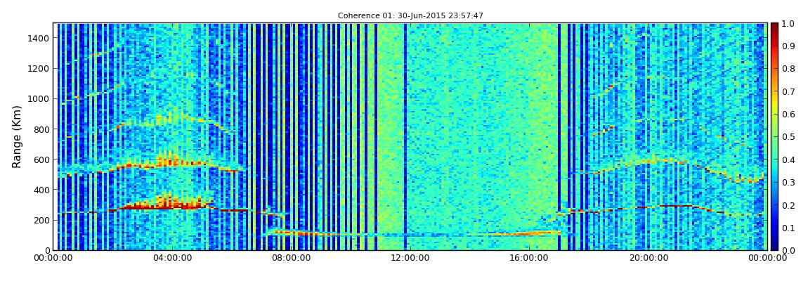Click the y-axis tick label 200
The image size is (808, 286).
[x=42, y=221]
